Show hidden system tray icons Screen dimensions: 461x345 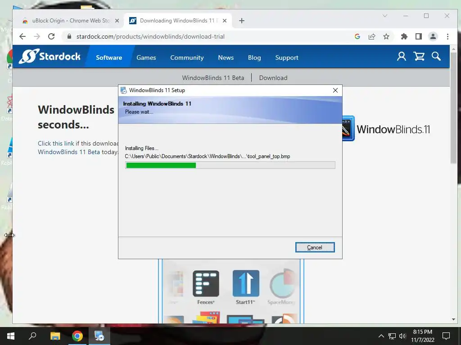coord(381,336)
